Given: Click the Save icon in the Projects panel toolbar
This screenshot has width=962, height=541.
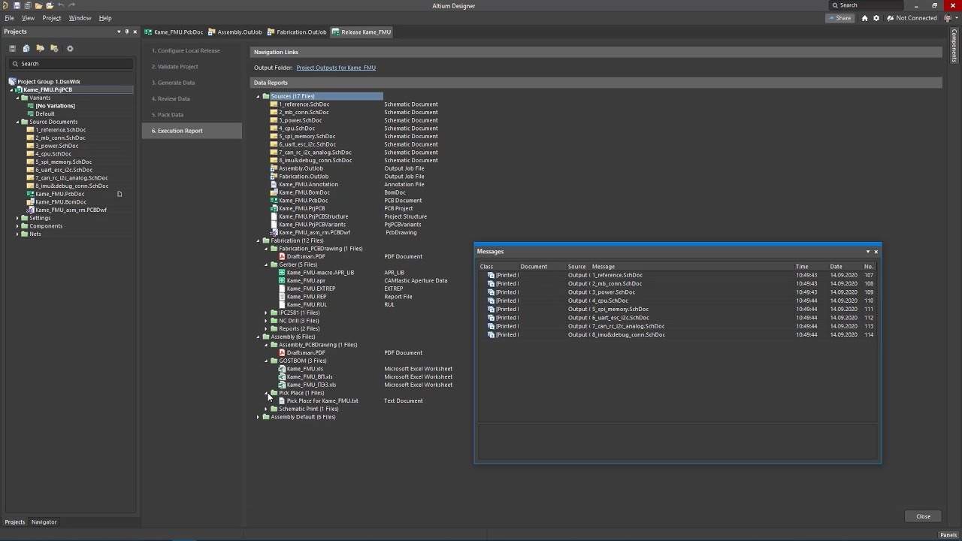Looking at the screenshot, I should [x=12, y=48].
